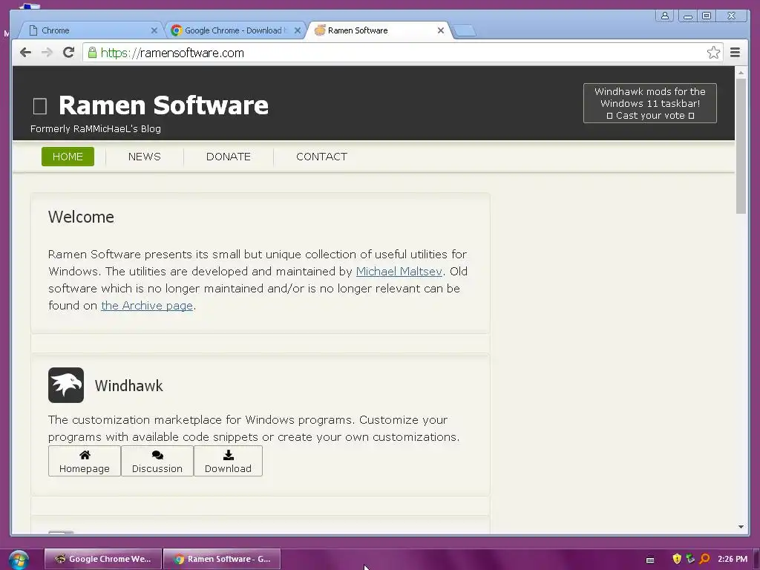Bookmark this page with the star icon

[713, 53]
